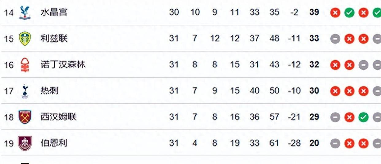381x164 pixels.
Task: Open the 水晶宫 team name link
Action: coord(54,13)
